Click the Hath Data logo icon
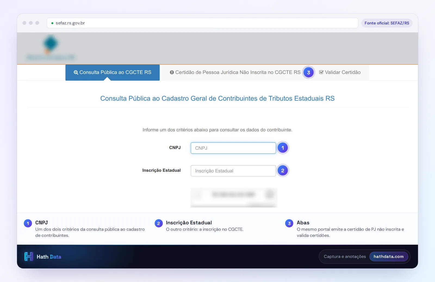This screenshot has height=282, width=435. [x=29, y=256]
